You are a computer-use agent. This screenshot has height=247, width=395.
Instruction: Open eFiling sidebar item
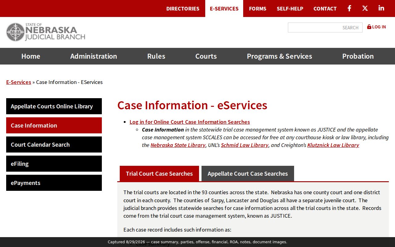pyautogui.click(x=54, y=164)
